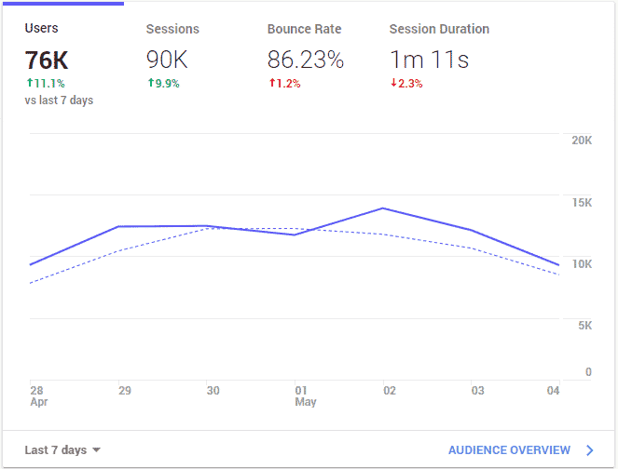Viewport: 618px width, 469px height.
Task: Click the green up arrow under Sessions
Action: click(150, 84)
